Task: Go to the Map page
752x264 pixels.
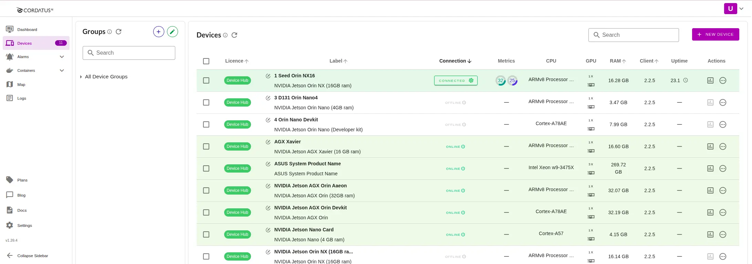Action: pos(21,85)
